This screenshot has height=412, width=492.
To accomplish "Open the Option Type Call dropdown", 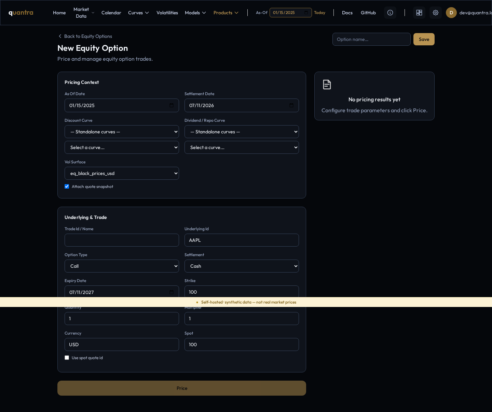I will point(122,266).
